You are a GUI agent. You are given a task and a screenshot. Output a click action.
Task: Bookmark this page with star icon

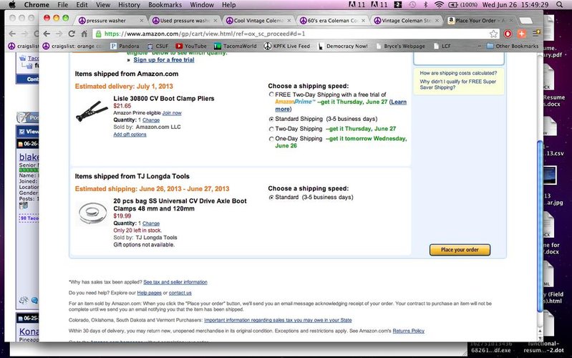tap(493, 34)
